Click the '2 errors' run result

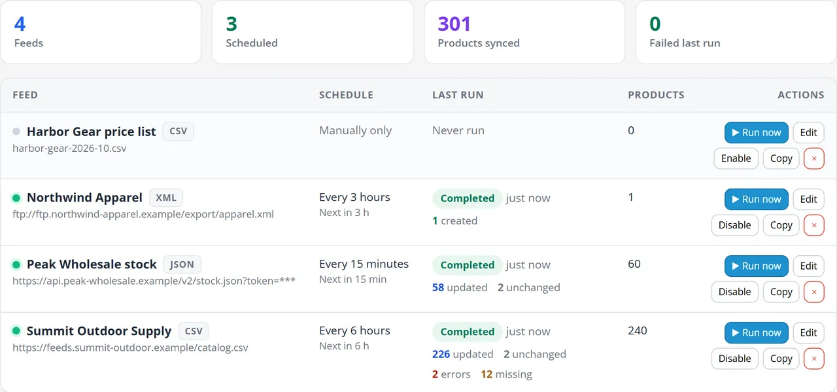click(x=451, y=374)
